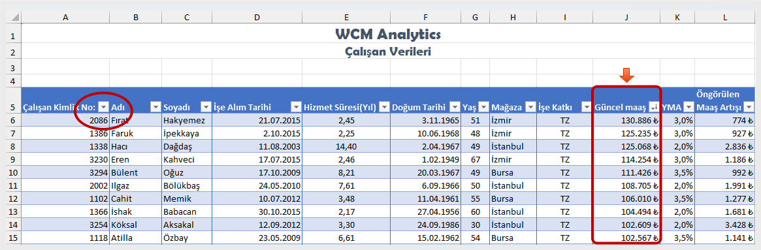
Task: Open the Doğum Tarihi filter dropdown
Action: [455, 107]
